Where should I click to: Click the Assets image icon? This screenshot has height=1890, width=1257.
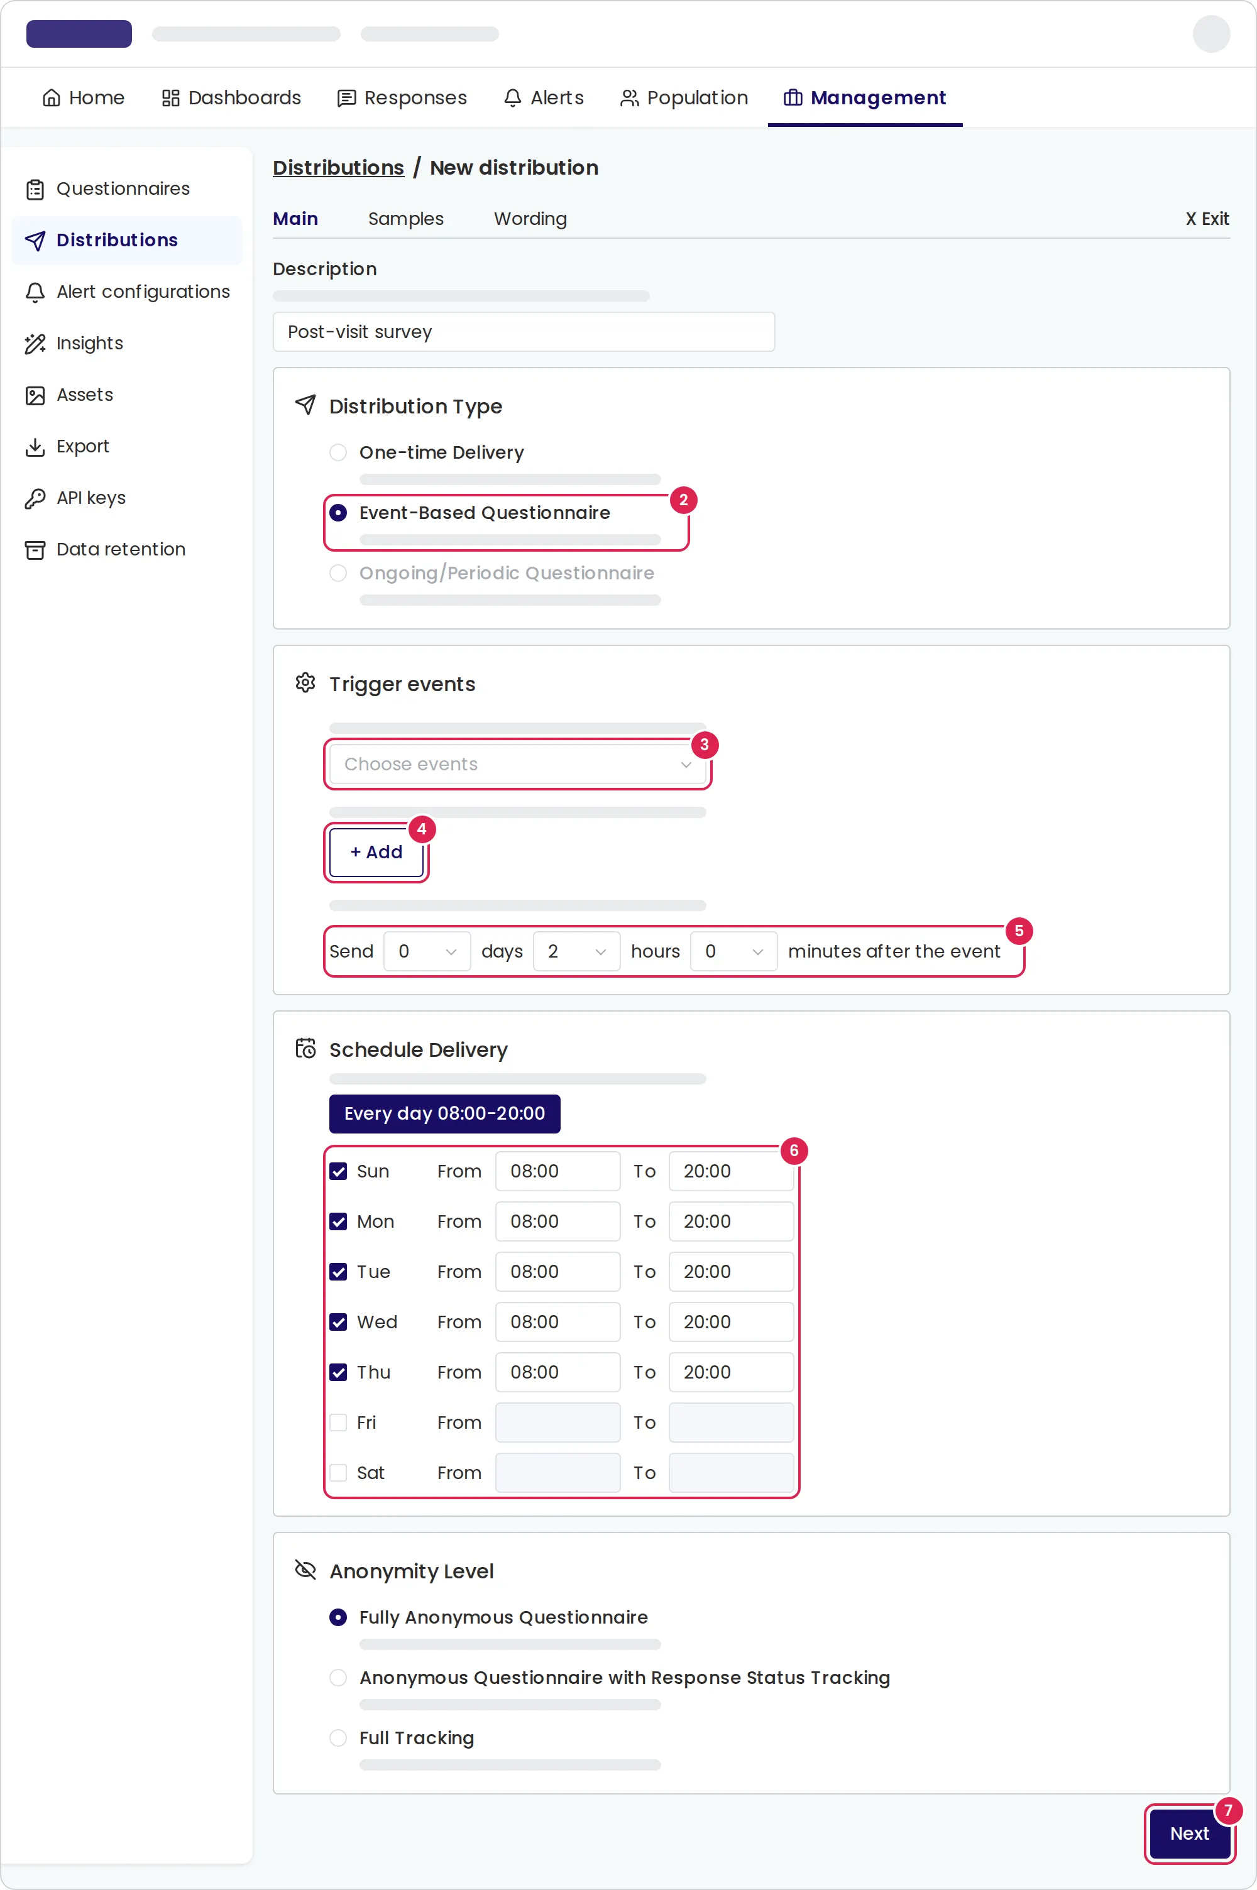pyautogui.click(x=35, y=395)
